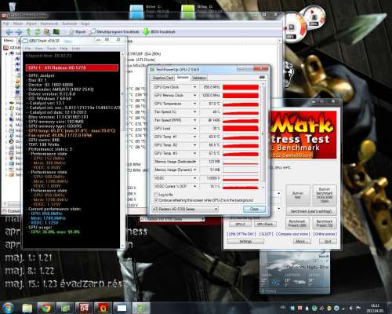Open FurMark Settings button
The height and width of the screenshot is (314, 392).
pyautogui.click(x=245, y=242)
